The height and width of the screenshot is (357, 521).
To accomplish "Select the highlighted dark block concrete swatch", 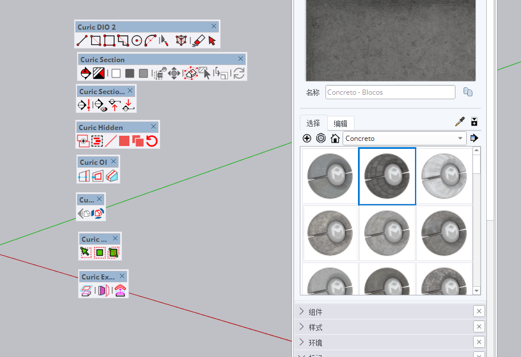I will (387, 176).
